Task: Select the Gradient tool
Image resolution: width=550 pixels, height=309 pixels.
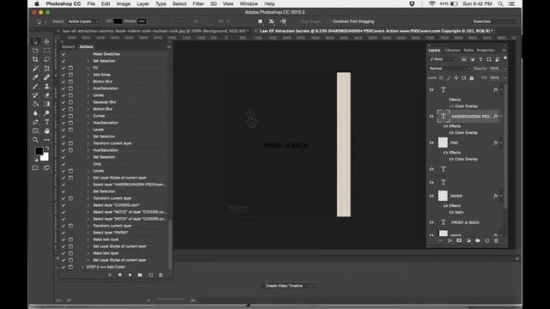Action: tap(46, 104)
